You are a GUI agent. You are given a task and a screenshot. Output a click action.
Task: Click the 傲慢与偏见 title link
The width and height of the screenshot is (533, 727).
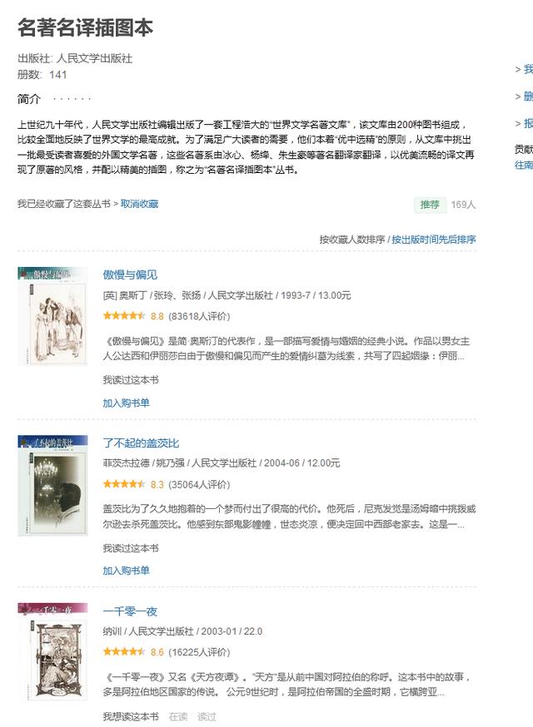130,274
